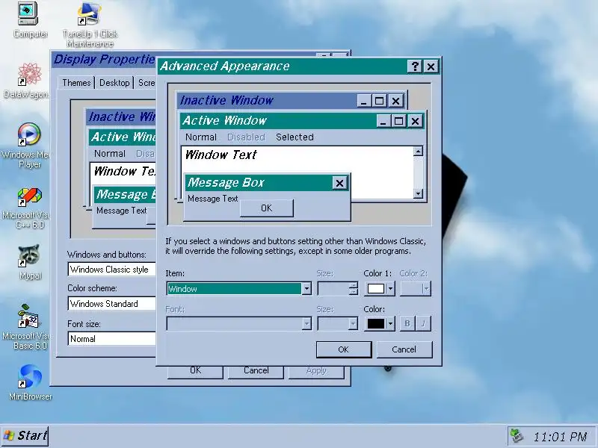Viewport: 598px width, 448px height.
Task: Select the Inactive Window title bar preview
Action: pyautogui.click(x=267, y=101)
